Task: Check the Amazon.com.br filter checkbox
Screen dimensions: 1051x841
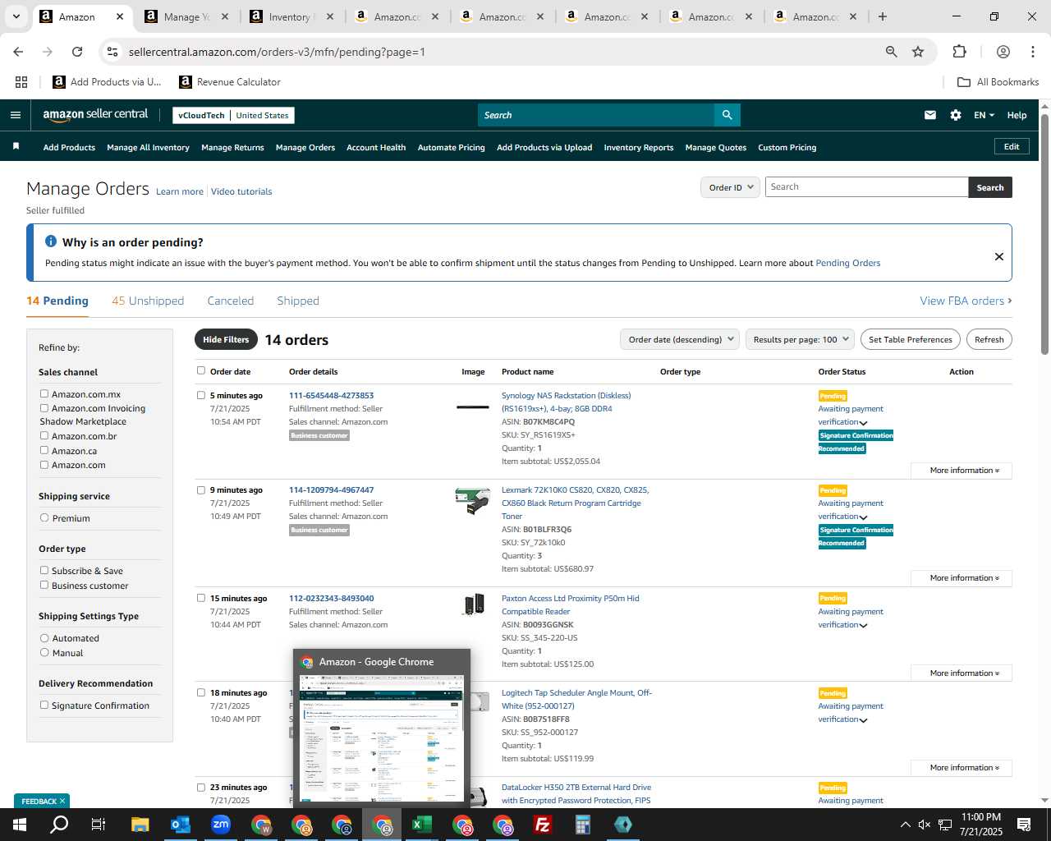Action: click(44, 435)
